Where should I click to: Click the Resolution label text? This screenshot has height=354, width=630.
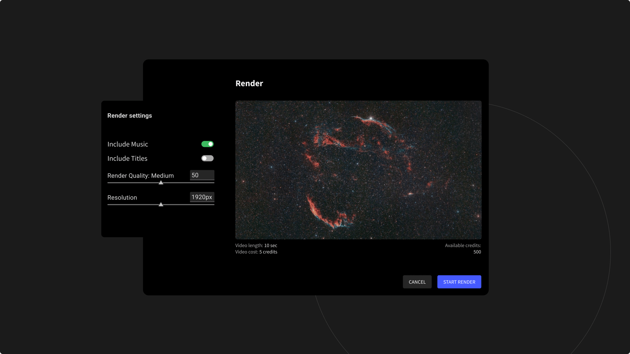[x=122, y=197]
